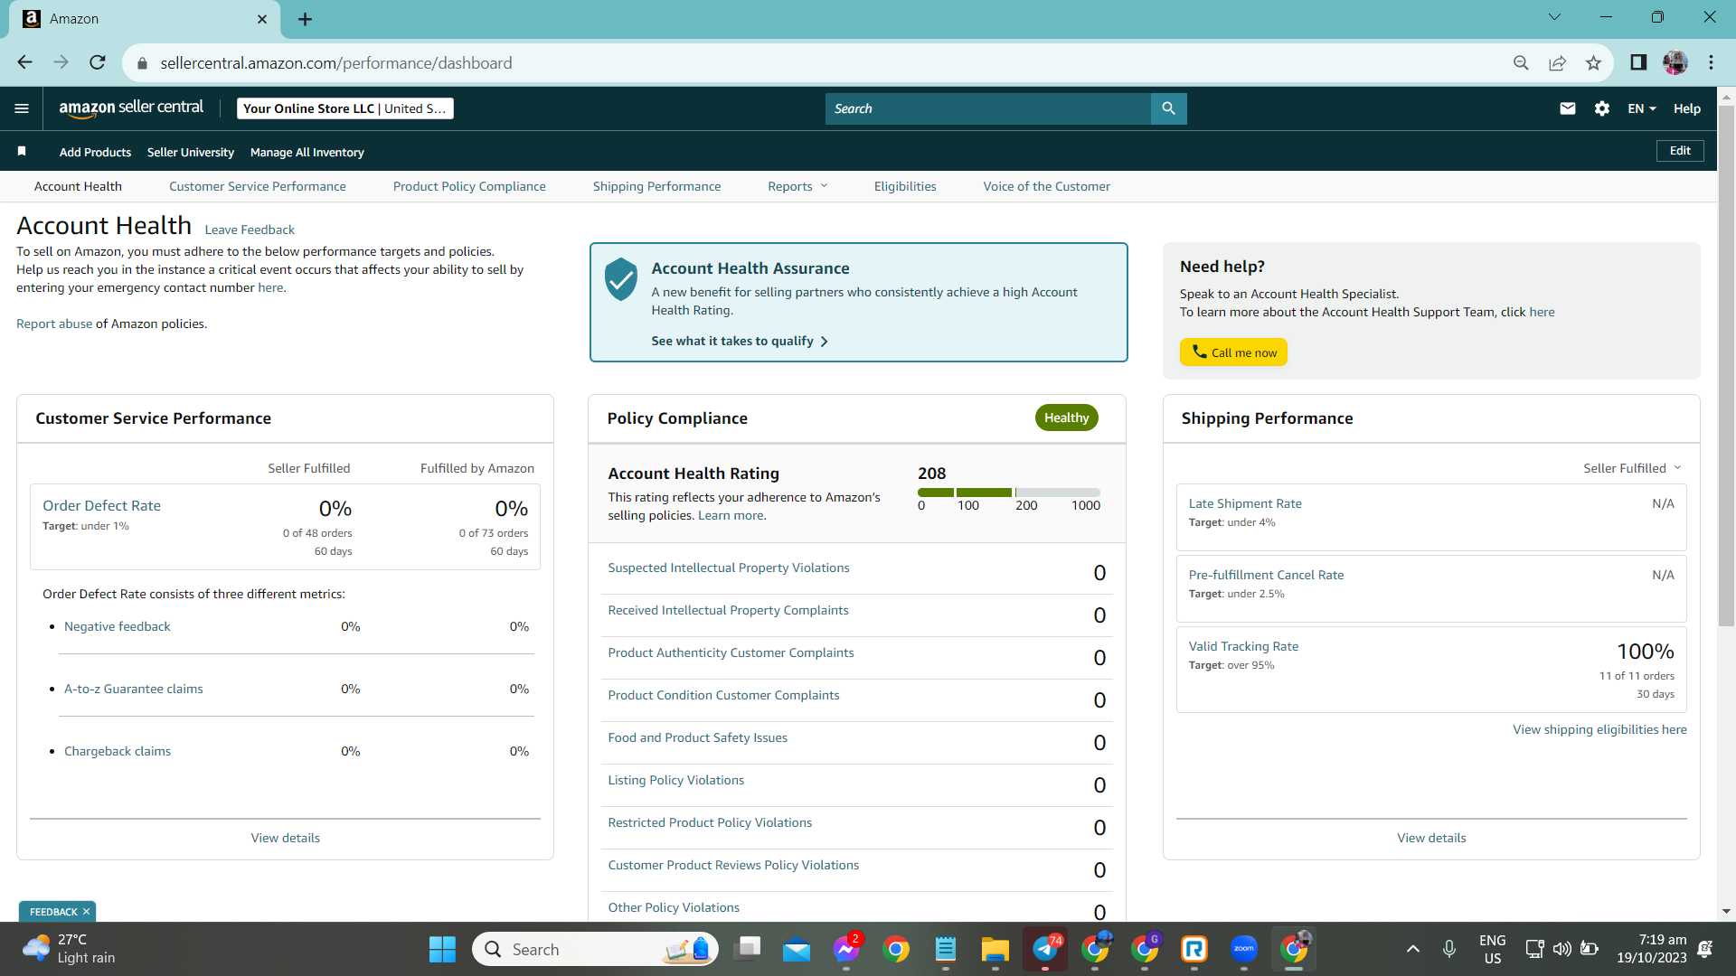
Task: Go to the Shipping Performance tab
Action: click(657, 186)
